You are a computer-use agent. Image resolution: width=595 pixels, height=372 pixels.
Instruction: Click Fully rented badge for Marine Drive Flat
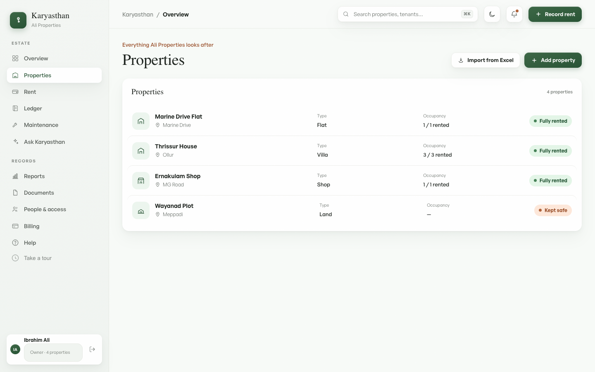(550, 121)
